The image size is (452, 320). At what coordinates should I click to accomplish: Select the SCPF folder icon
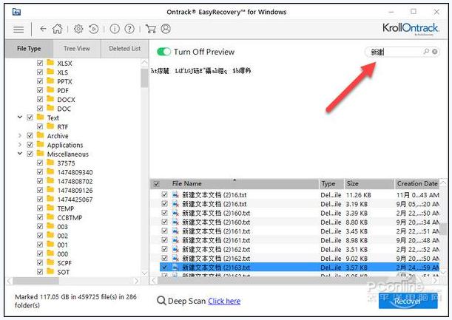(50, 262)
